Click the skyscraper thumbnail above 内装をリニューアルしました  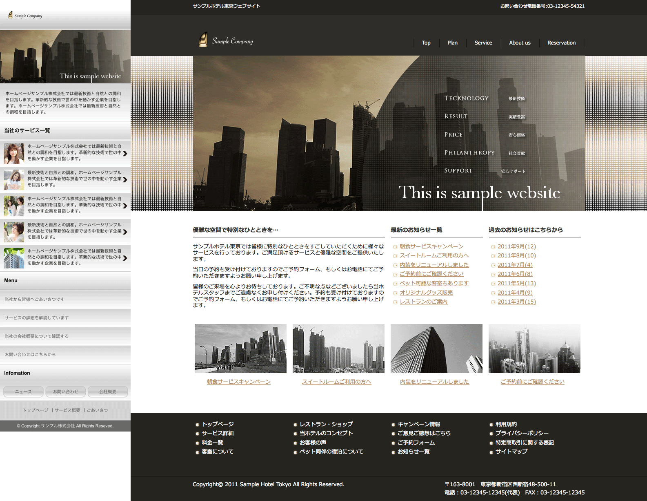[436, 349]
